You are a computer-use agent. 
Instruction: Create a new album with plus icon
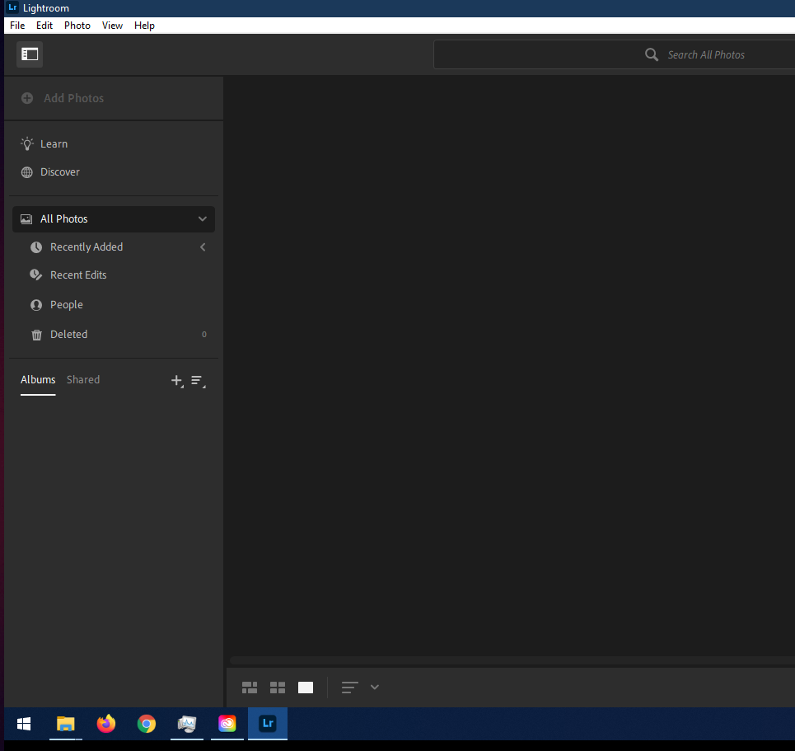pos(177,381)
